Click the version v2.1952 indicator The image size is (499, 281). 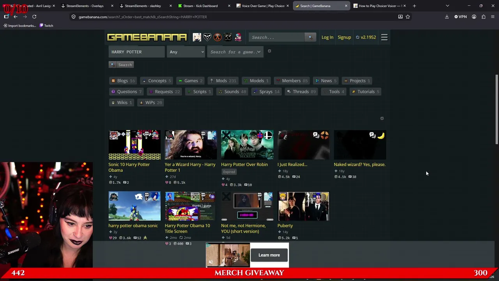tap(366, 37)
